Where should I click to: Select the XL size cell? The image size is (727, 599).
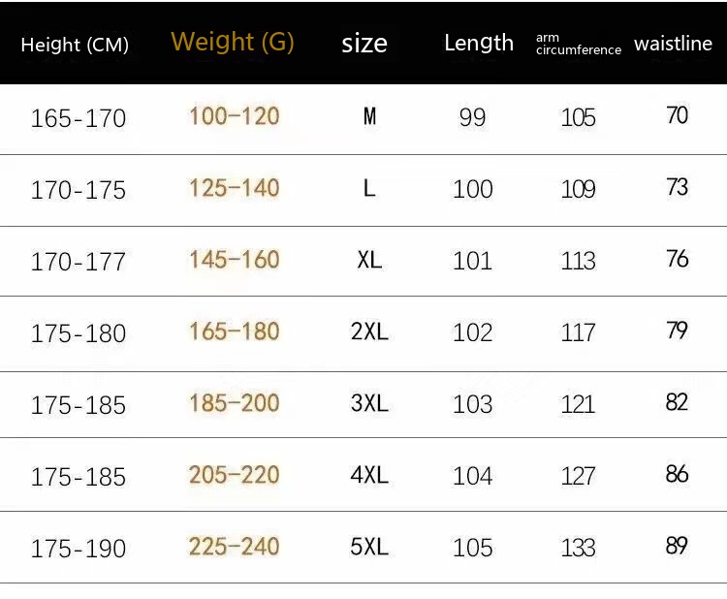pyautogui.click(x=369, y=260)
